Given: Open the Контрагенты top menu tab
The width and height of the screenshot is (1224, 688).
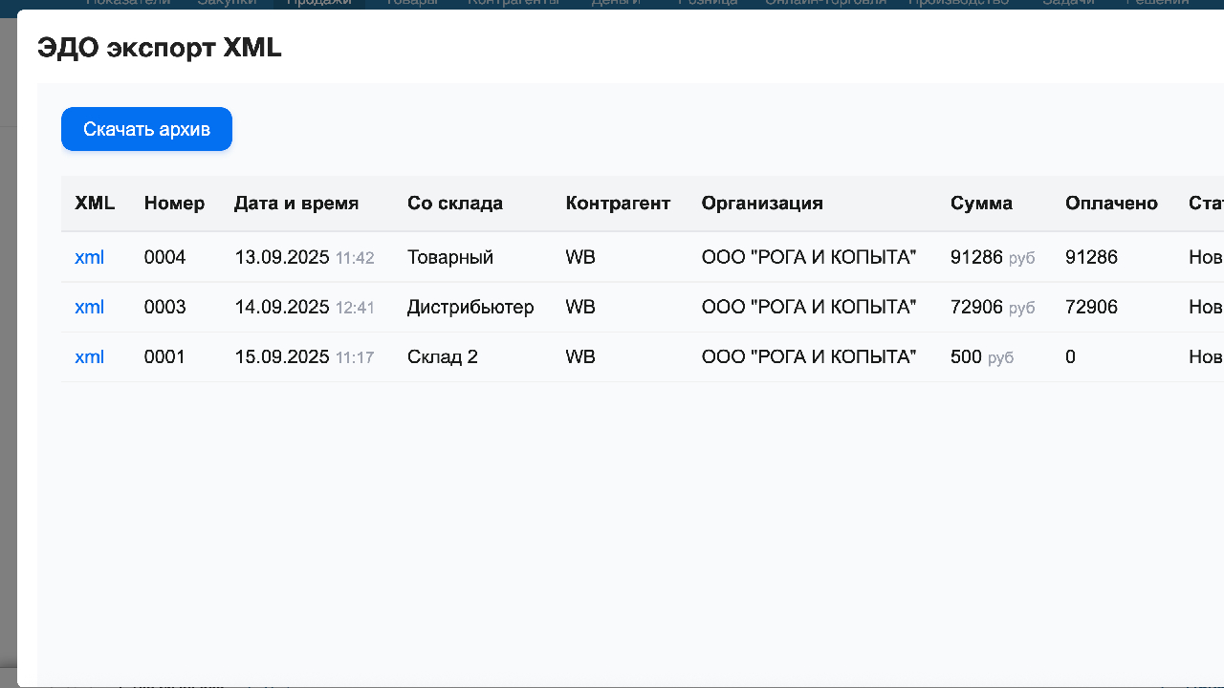Looking at the screenshot, I should (514, 4).
